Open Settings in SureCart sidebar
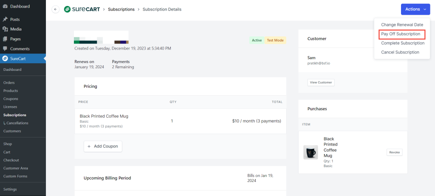Screen dimensions: 435x196 10,189
